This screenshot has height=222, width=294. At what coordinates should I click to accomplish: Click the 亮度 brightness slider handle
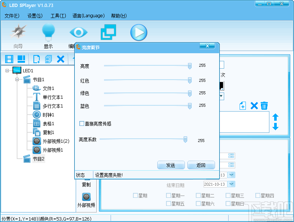click(189, 66)
